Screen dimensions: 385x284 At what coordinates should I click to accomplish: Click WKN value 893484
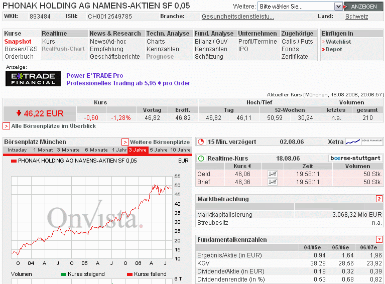pyautogui.click(x=40, y=17)
